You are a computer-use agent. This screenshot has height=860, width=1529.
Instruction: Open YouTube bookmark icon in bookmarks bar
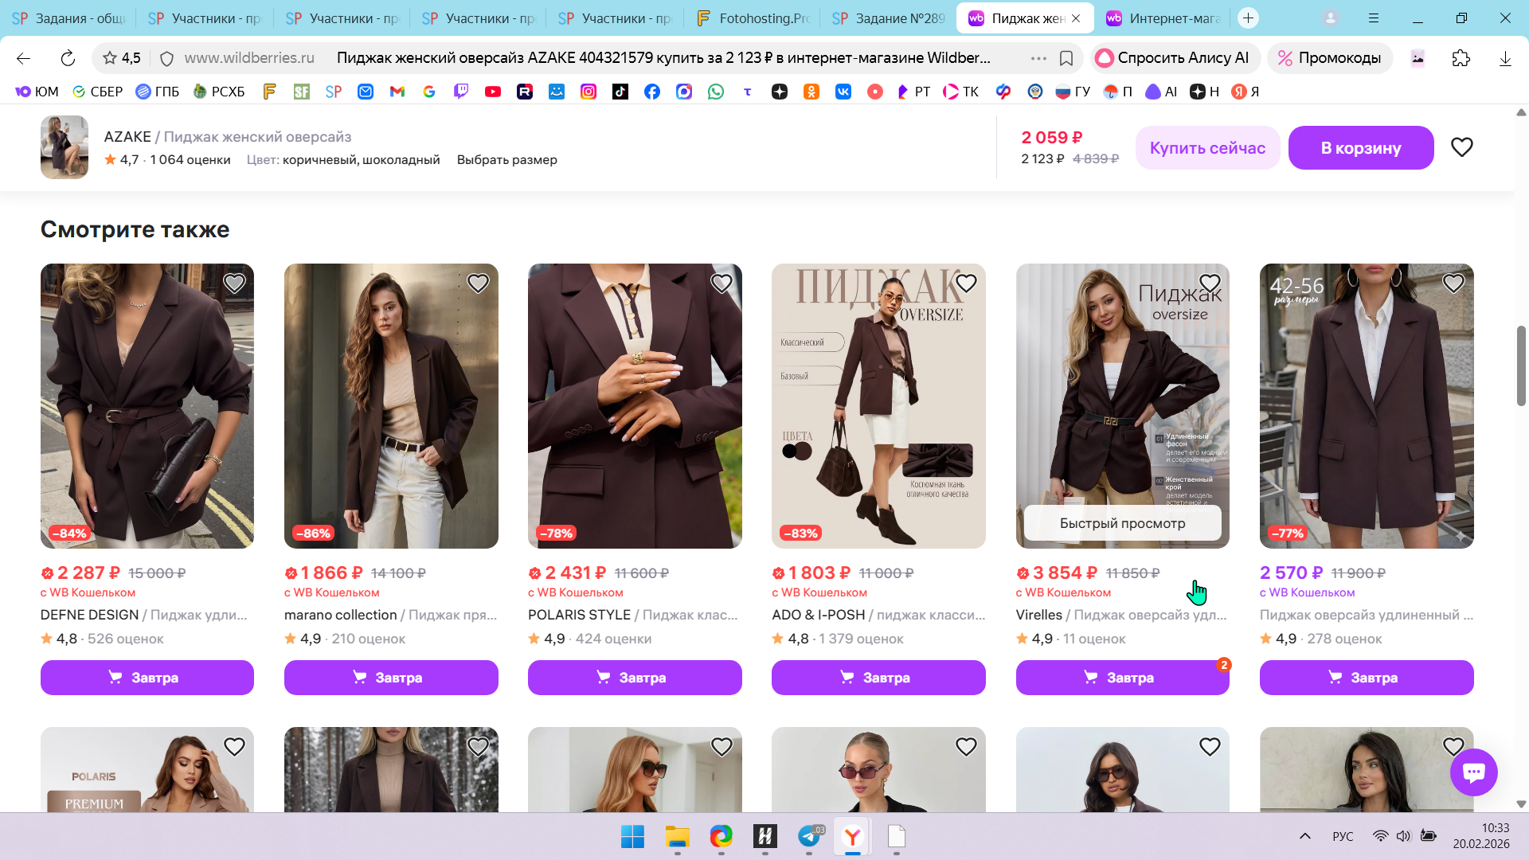pyautogui.click(x=493, y=92)
